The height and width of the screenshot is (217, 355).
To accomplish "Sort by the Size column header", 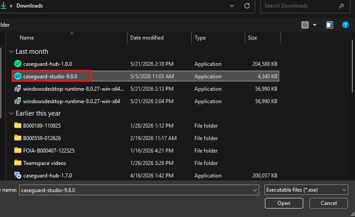I will 252,38.
